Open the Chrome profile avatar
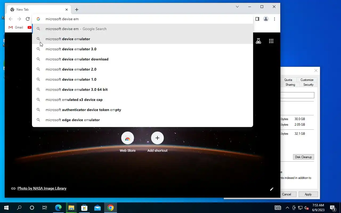The image size is (341, 213). point(266,19)
